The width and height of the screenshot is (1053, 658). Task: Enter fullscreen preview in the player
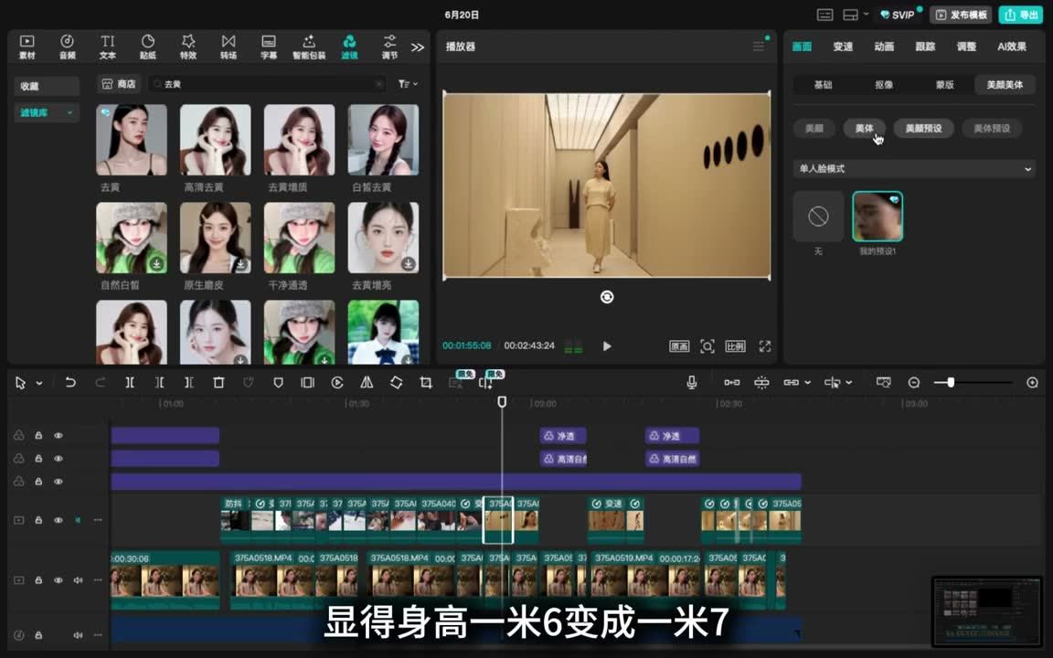pyautogui.click(x=765, y=345)
